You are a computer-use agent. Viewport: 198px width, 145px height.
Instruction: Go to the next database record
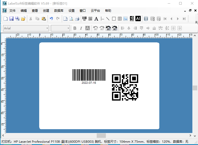(x=178, y=19)
